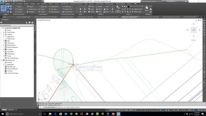The height and width of the screenshot is (116, 206).
Task: Click the TOP face of ViewCube
Action: 194,30
